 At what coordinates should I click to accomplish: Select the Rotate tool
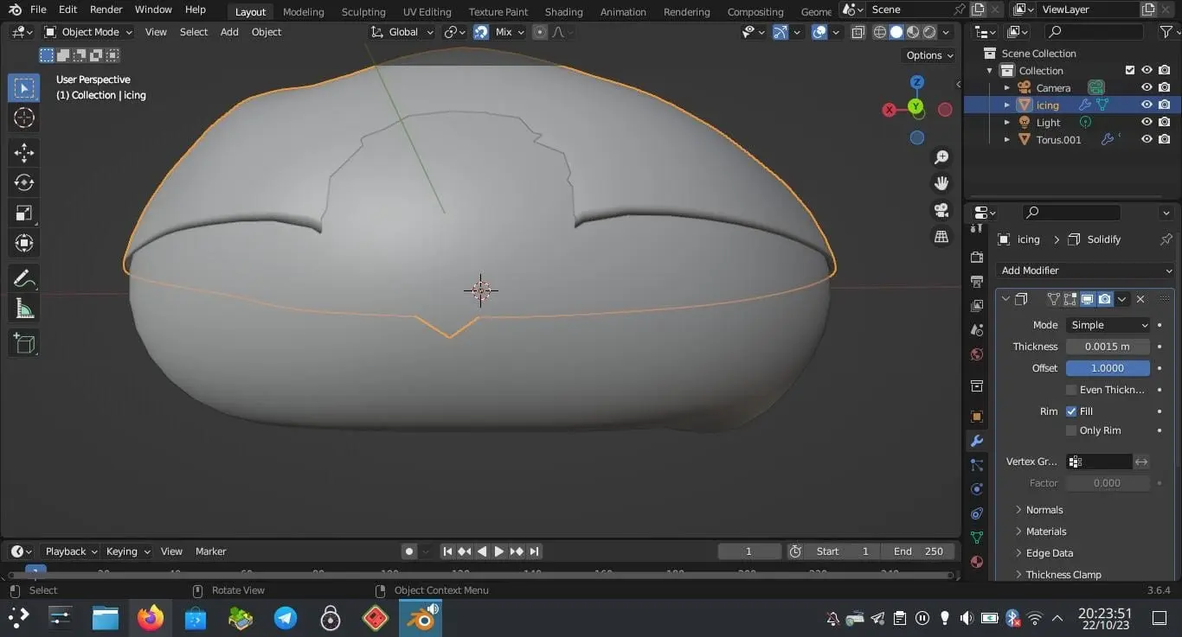click(24, 182)
